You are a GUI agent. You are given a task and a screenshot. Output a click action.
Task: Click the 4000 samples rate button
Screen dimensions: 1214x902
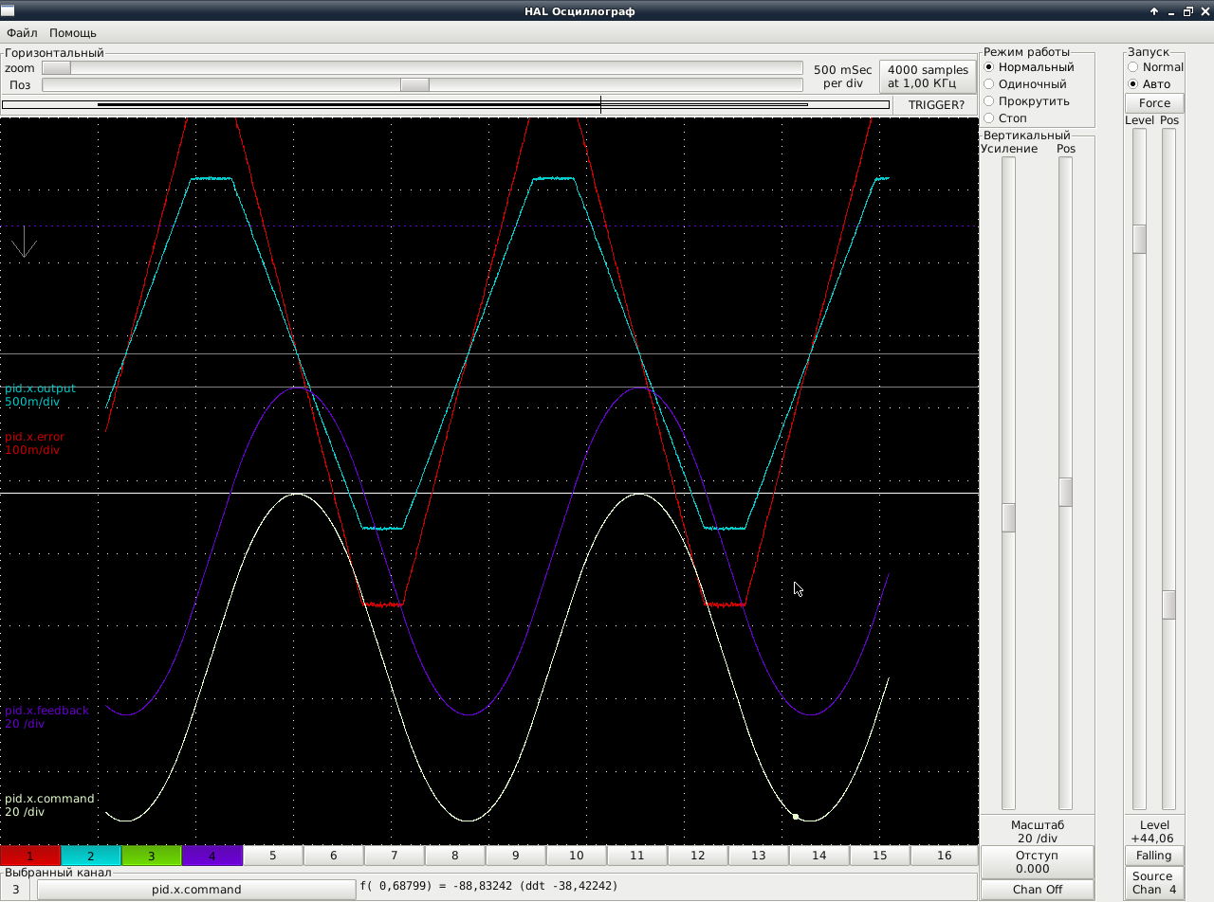click(928, 77)
